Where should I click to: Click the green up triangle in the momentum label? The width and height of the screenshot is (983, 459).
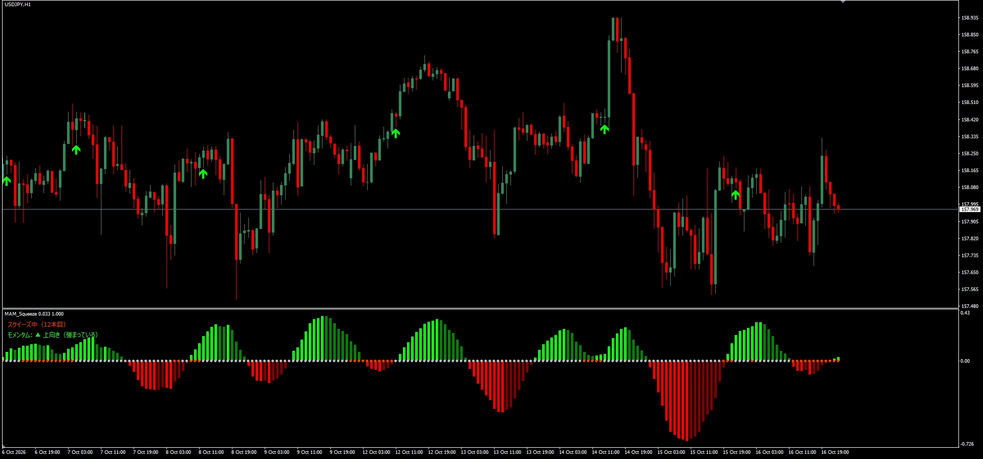tap(38, 335)
